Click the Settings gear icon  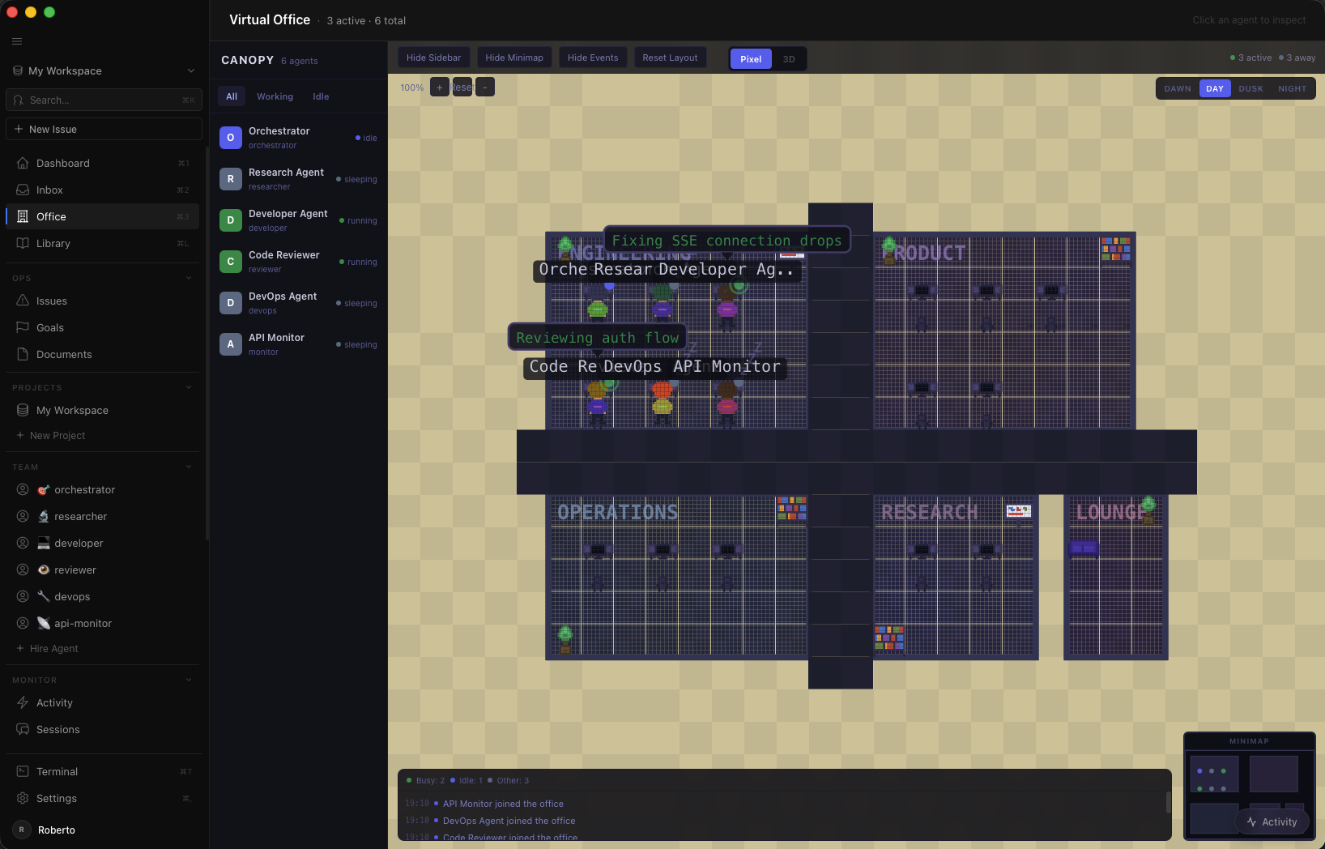pos(23,798)
